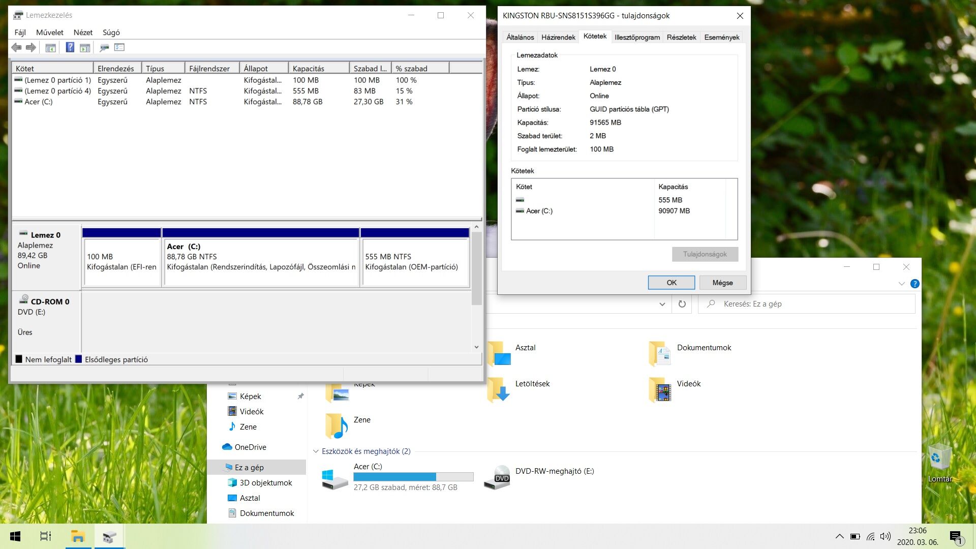Click File Explorer taskbar icon
Image resolution: width=976 pixels, height=549 pixels.
click(x=78, y=536)
